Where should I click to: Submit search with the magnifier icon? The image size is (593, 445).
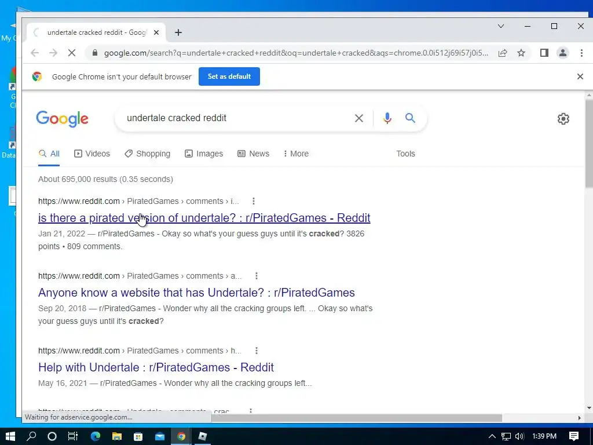411,118
